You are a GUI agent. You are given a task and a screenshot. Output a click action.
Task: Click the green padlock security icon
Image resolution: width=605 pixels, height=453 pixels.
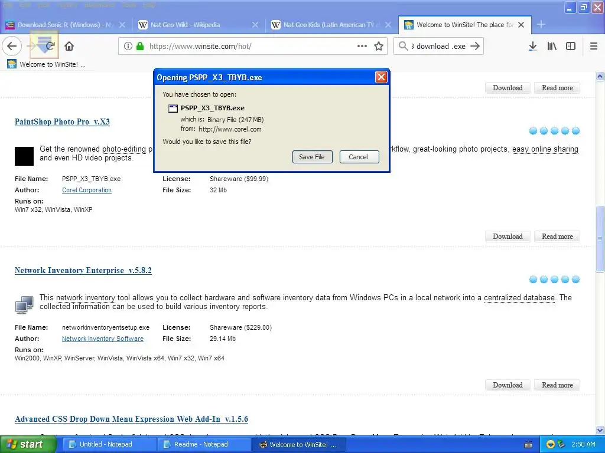[x=140, y=46]
